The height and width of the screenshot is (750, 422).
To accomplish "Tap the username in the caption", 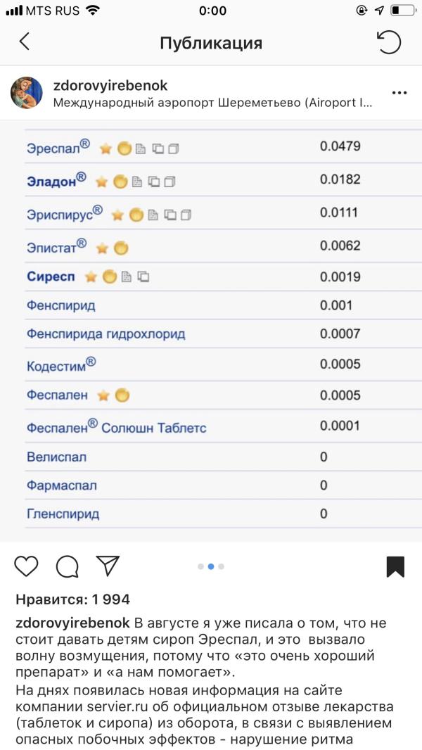I will [x=72, y=623].
